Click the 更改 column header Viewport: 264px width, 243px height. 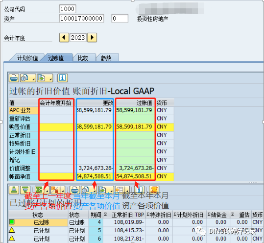(x=95, y=103)
